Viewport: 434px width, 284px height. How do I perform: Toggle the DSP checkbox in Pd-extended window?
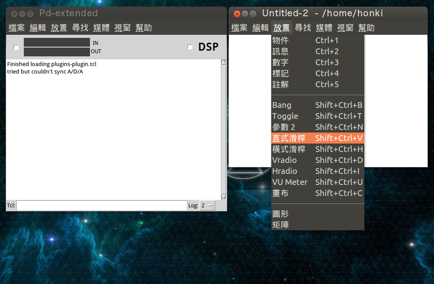190,47
